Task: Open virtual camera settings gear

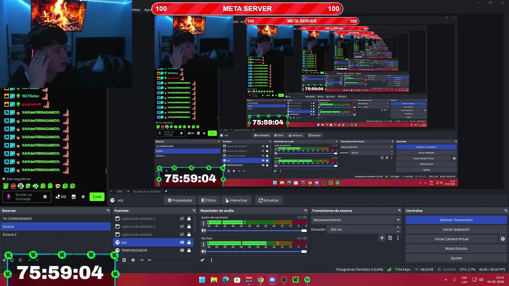Action: click(503, 239)
